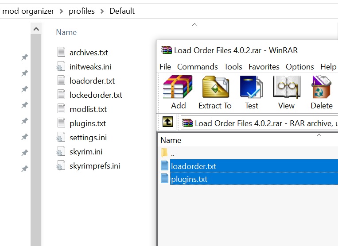This screenshot has height=246, width=338.
Task: Click modlist.txt file icon
Action: (x=61, y=109)
